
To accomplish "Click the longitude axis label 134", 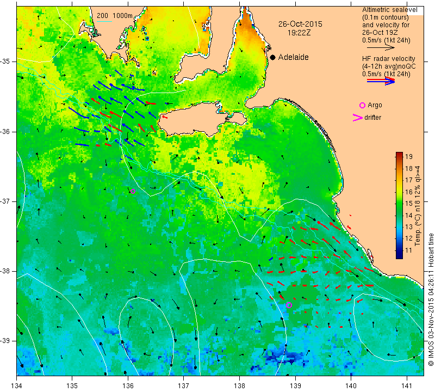I will pos(17,385).
